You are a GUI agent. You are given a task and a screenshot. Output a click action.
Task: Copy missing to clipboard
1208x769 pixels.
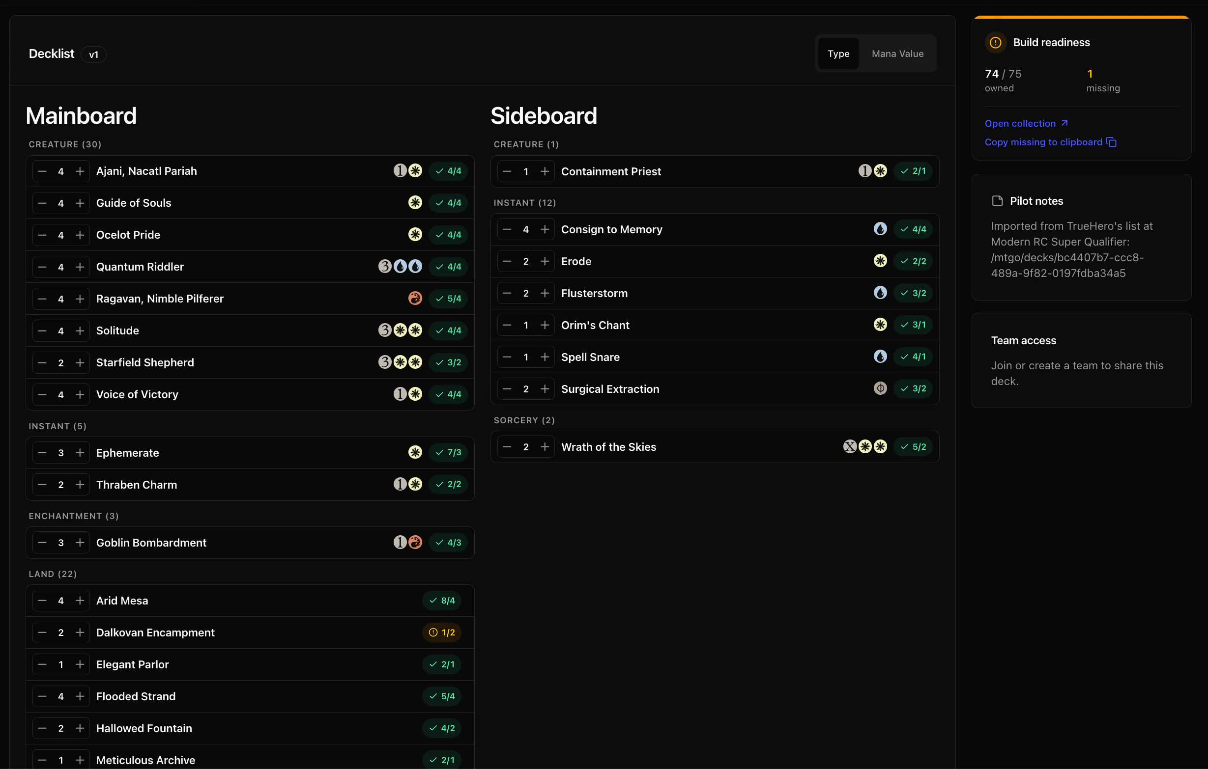(x=1043, y=142)
